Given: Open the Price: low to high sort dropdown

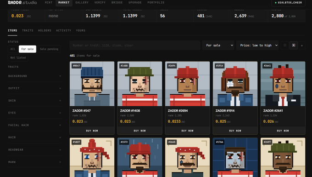Looking at the screenshot, I should [257, 45].
